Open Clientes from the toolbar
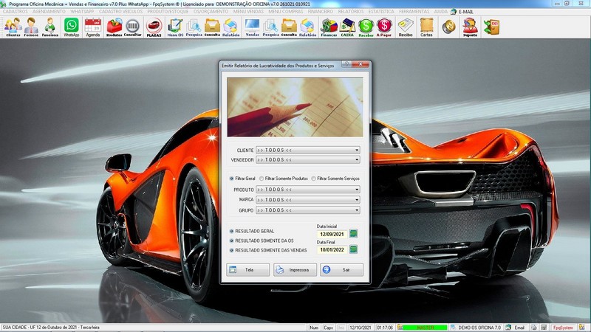This screenshot has width=591, height=332. pyautogui.click(x=12, y=27)
